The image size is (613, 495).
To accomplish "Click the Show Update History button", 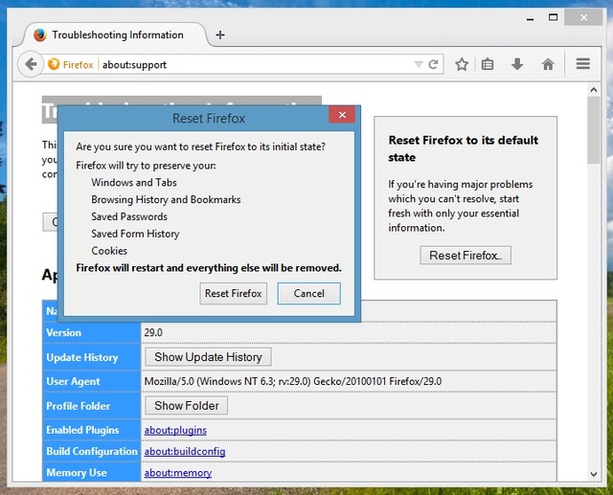I will 208,357.
